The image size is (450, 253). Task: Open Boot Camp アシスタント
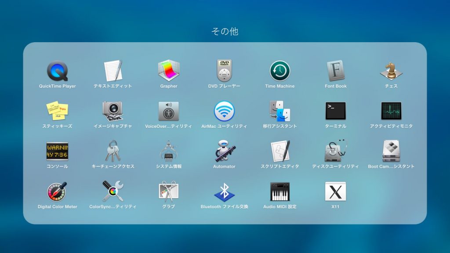[x=391, y=151]
